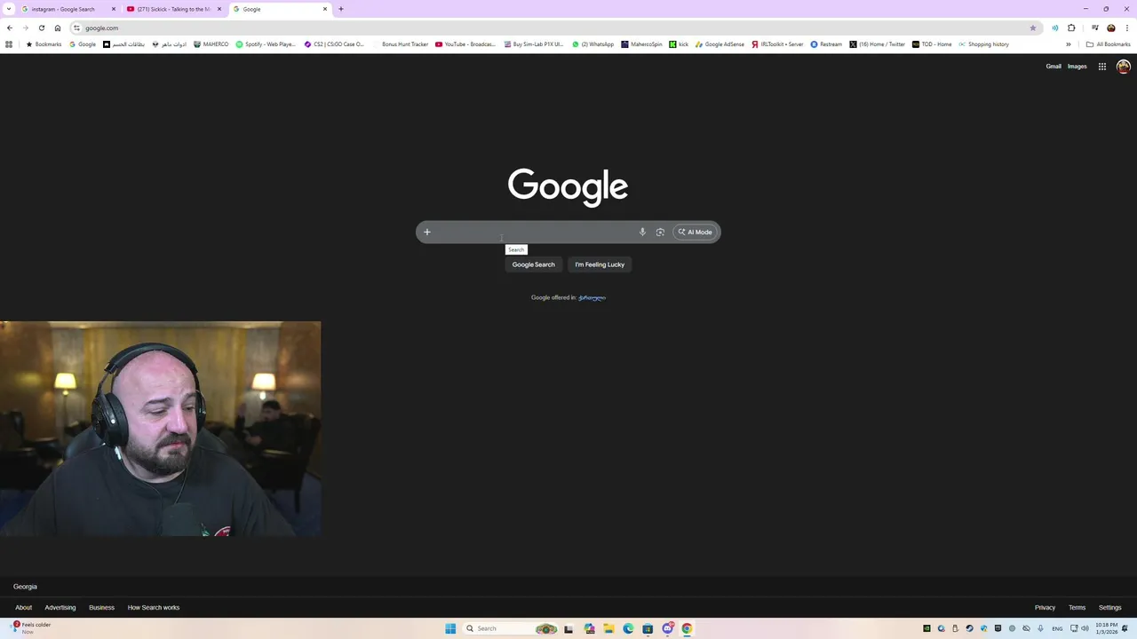Click Chrome toolbar profile avatar
The width and height of the screenshot is (1137, 639).
tap(1111, 28)
